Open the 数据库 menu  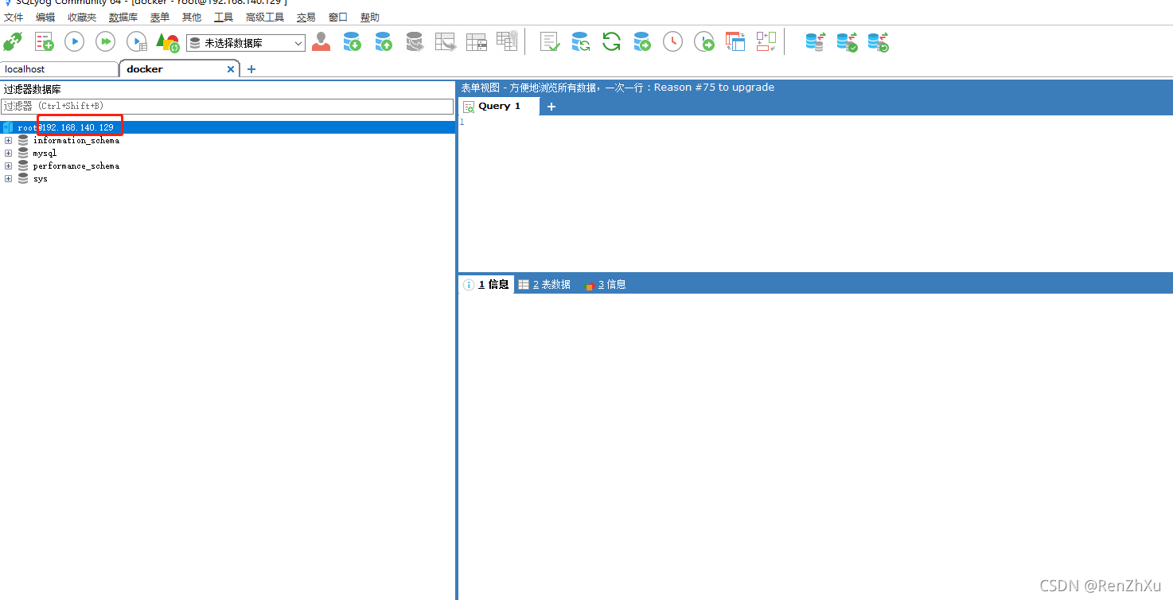click(123, 17)
